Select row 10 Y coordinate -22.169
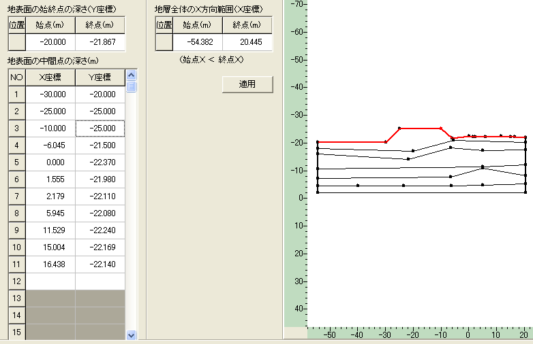533x344 pixels. [100, 247]
